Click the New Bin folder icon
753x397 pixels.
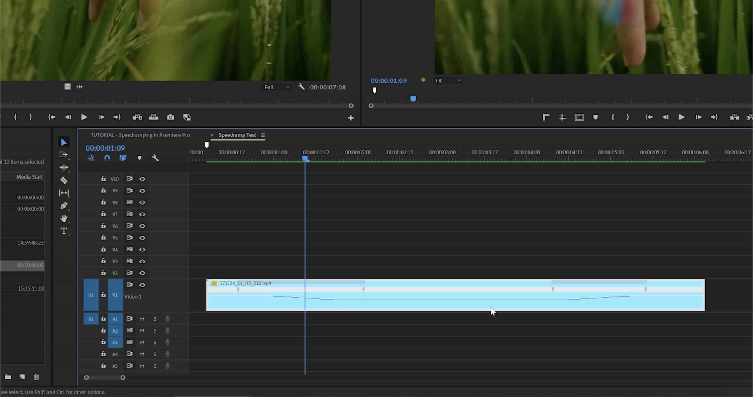pyautogui.click(x=8, y=377)
